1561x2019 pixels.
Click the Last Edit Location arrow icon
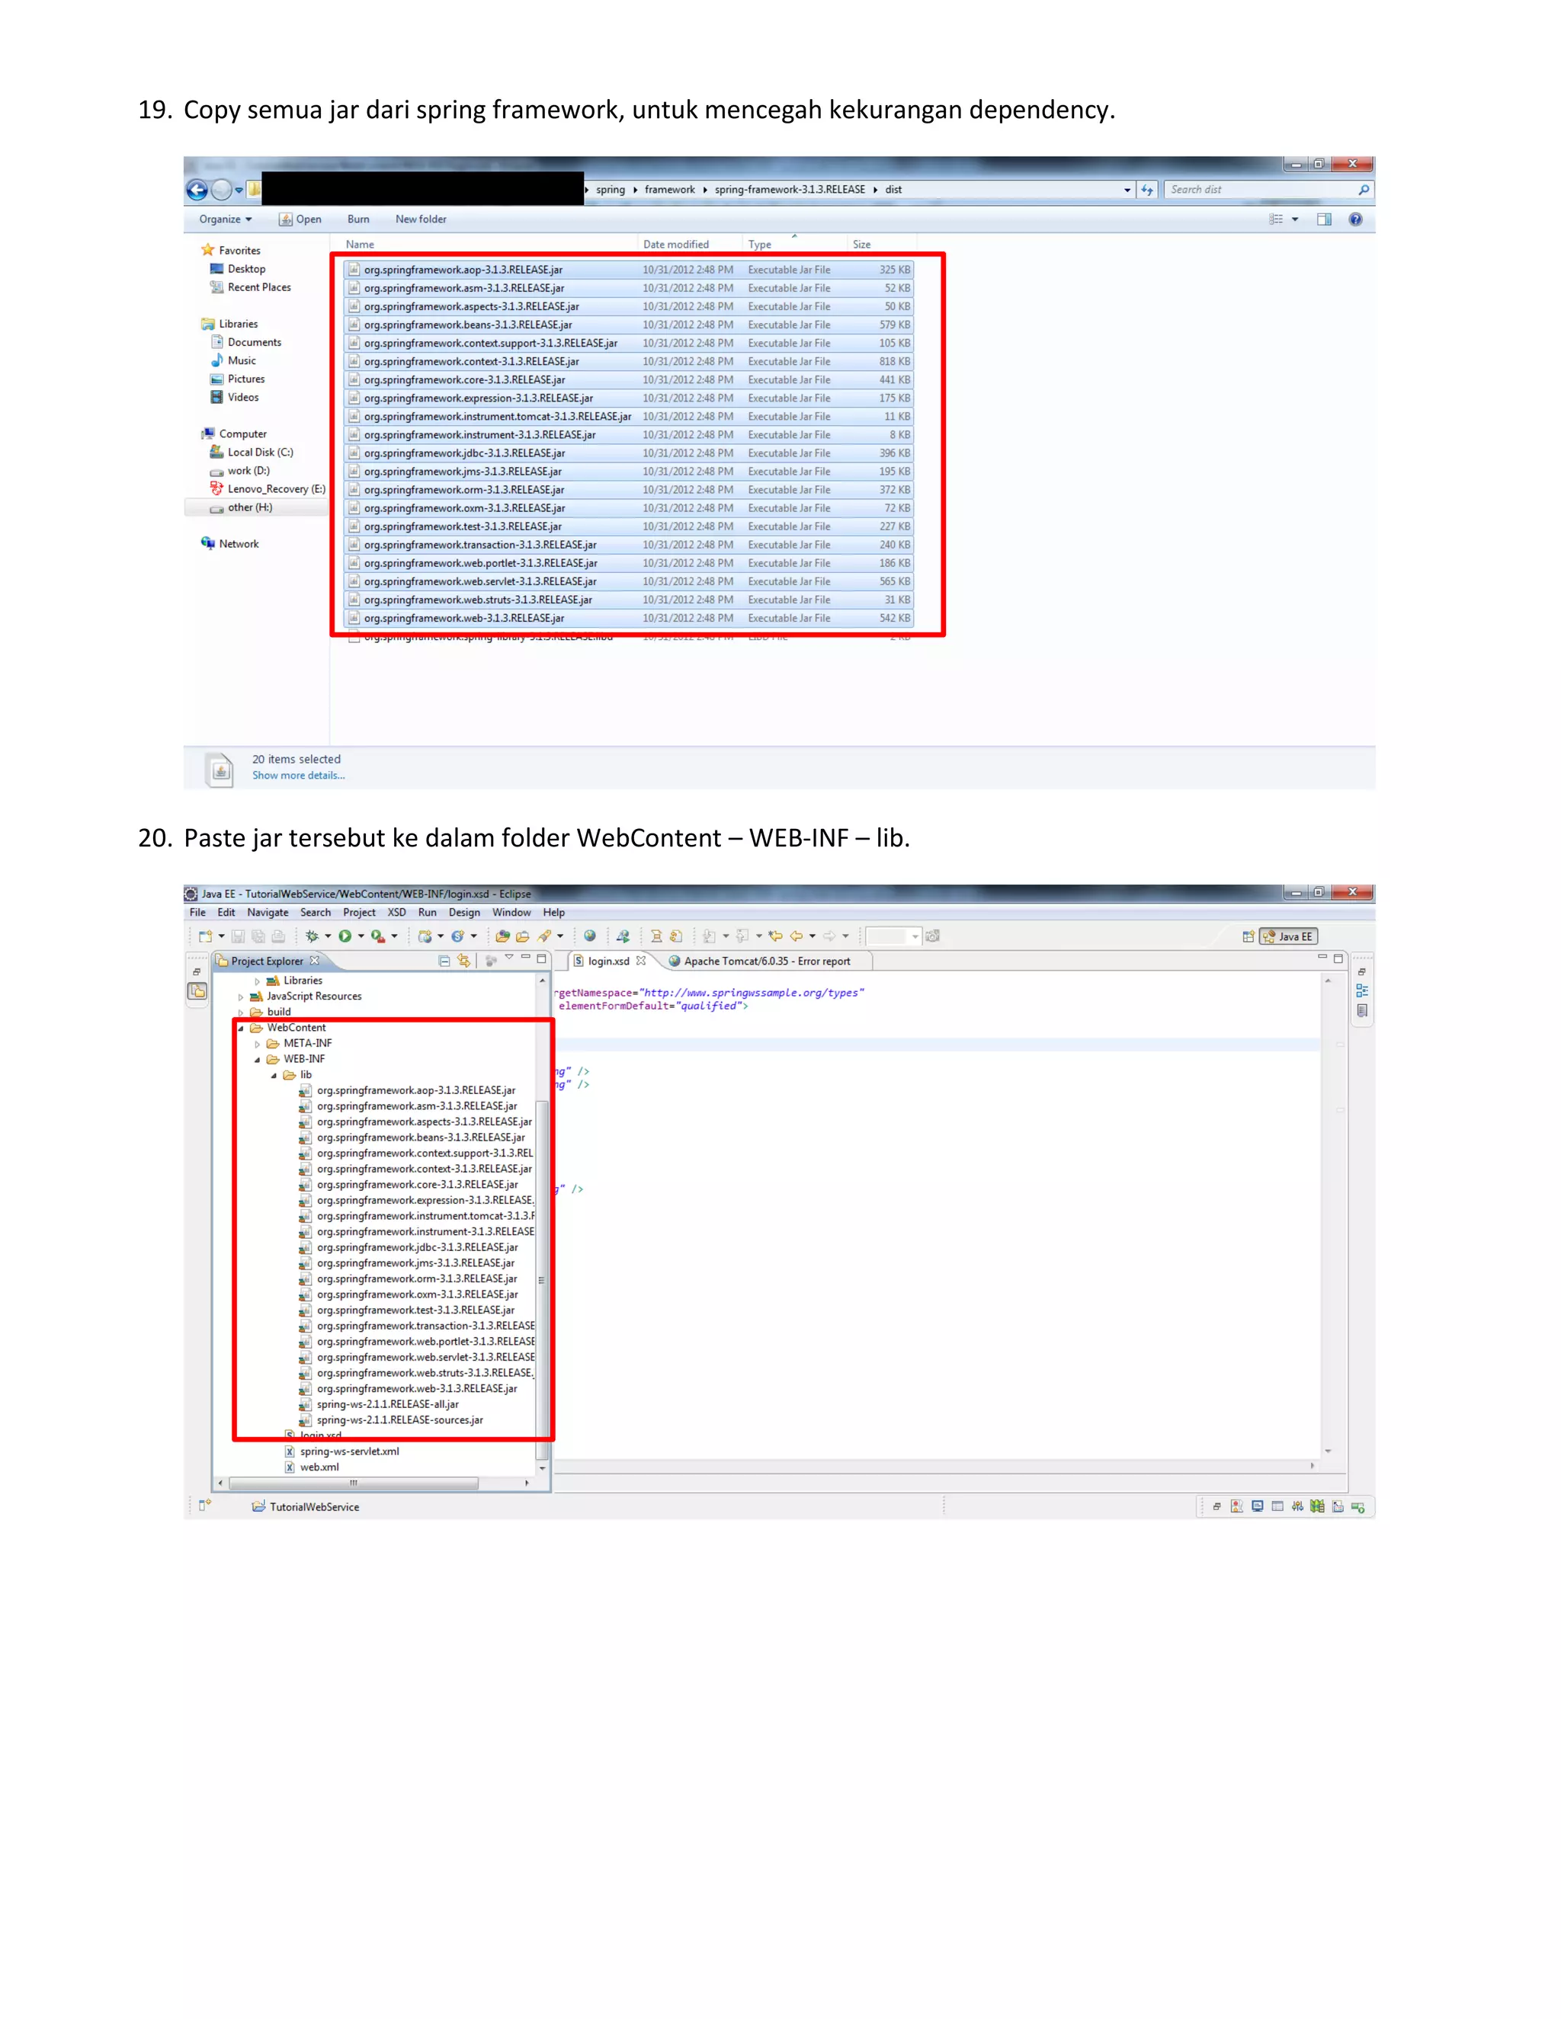(775, 936)
